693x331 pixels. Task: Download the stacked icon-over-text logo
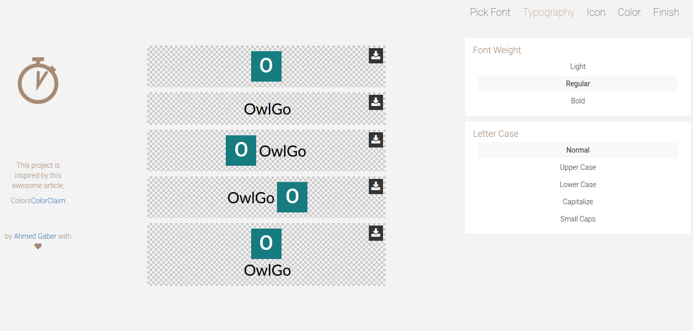click(x=375, y=233)
